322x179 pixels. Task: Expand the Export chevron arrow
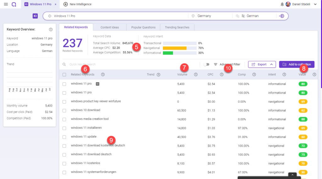(271, 64)
